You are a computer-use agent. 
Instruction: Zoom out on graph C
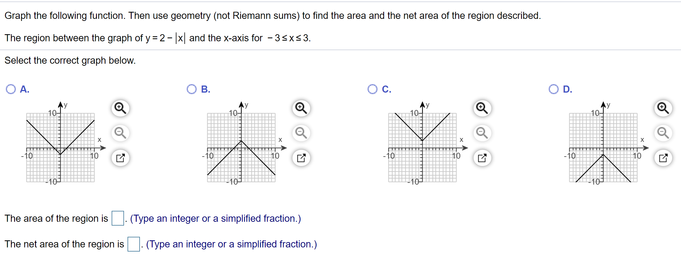(x=482, y=133)
